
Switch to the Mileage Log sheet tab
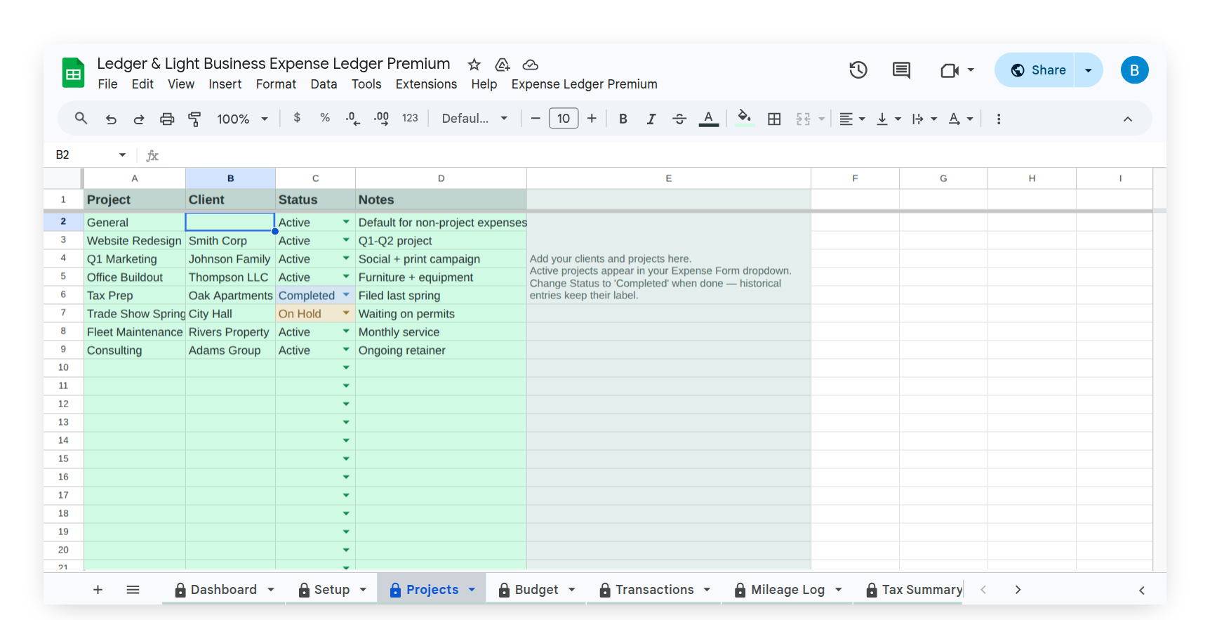[x=787, y=590]
